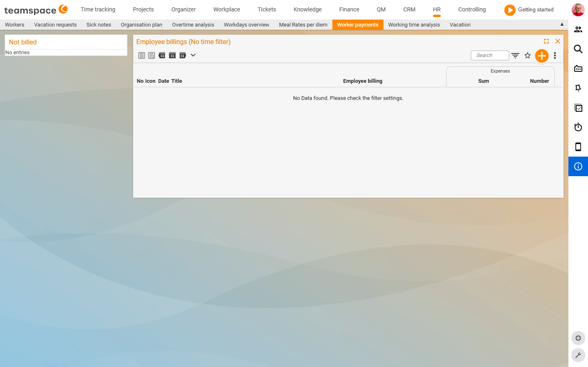This screenshot has width=588, height=367.
Task: Open the QM menu
Action: (x=381, y=9)
